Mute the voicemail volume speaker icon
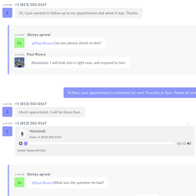196x196 pixels. tap(189, 143)
